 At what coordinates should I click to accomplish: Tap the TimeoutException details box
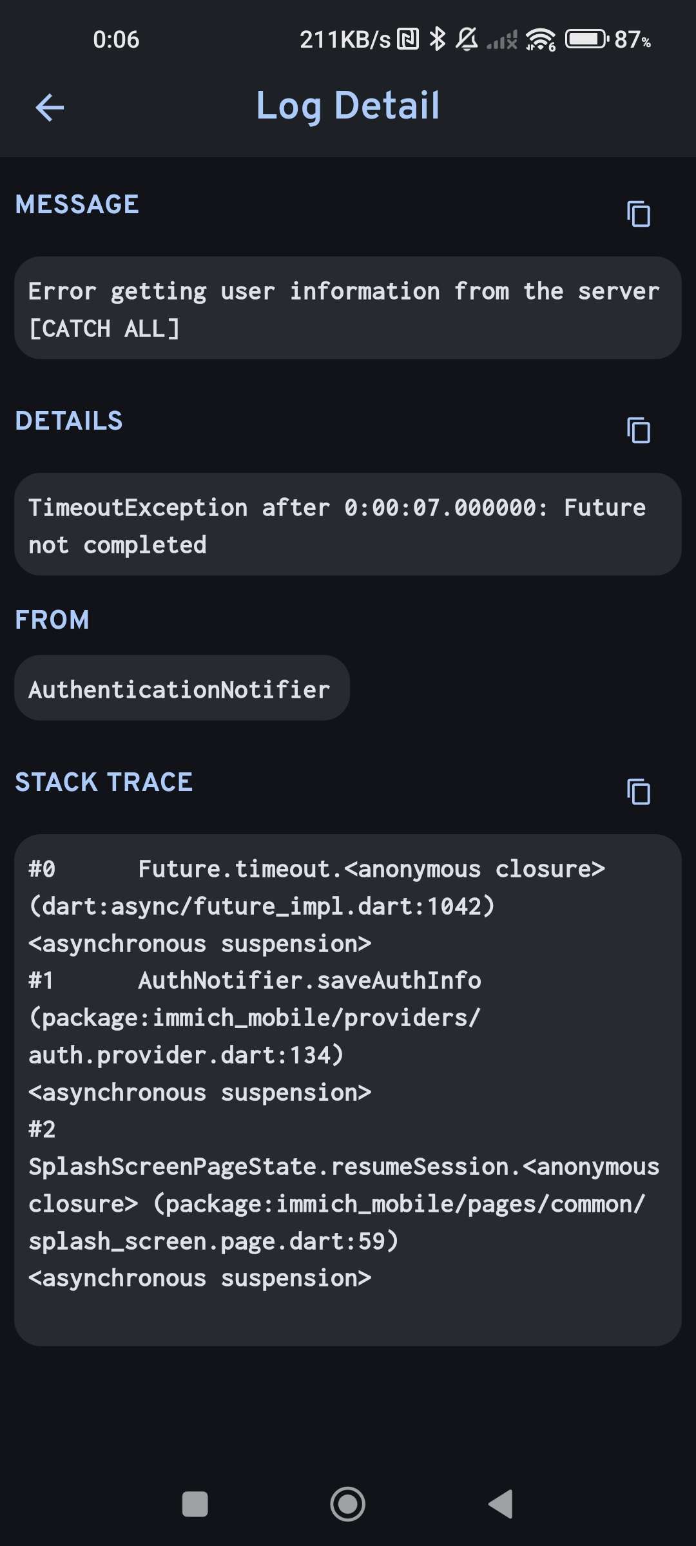pos(348,525)
